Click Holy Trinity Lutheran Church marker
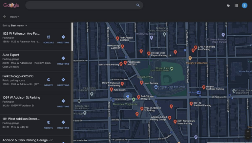 92,94
